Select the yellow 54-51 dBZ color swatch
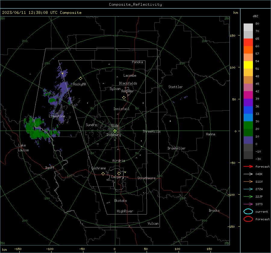The height and width of the screenshot is (253, 271). pyautogui.click(x=248, y=65)
